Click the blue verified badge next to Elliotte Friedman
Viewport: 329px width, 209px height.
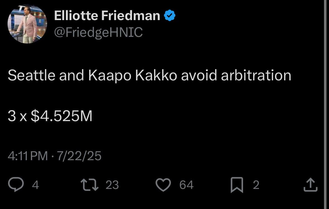[x=169, y=15]
